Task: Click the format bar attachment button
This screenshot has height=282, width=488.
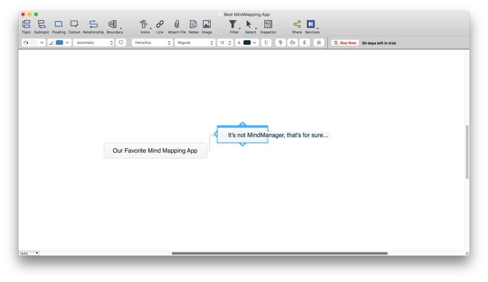Action: coord(304,43)
